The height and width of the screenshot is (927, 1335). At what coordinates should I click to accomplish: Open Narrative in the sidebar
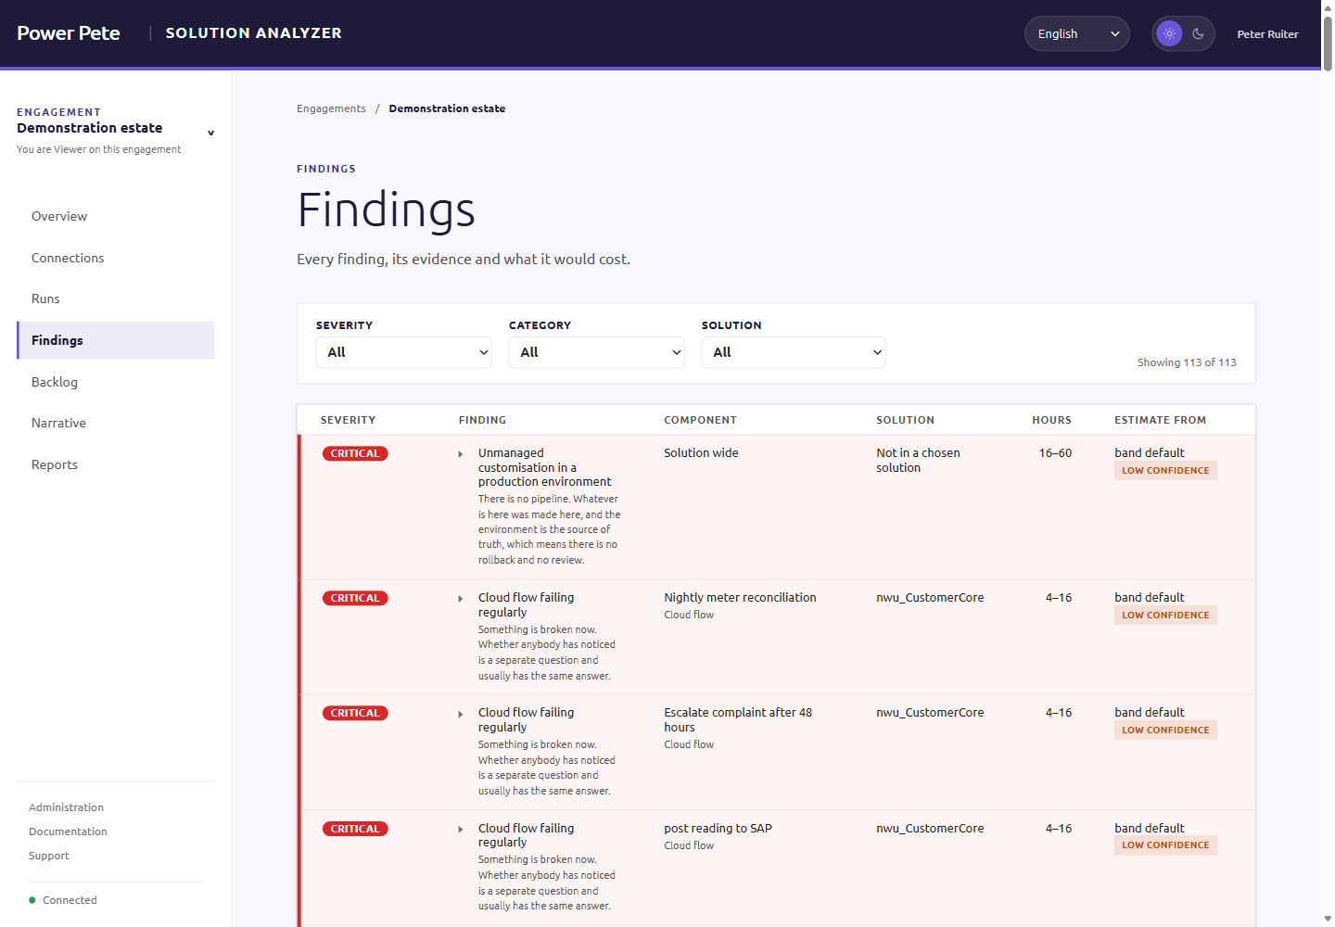click(116, 423)
